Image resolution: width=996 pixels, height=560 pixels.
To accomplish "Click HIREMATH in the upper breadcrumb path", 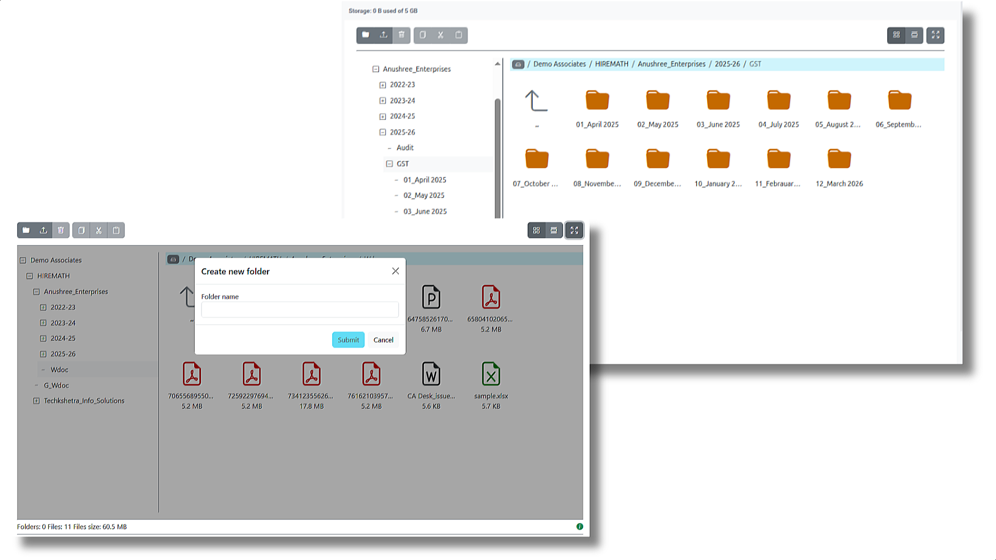I will (x=611, y=64).
